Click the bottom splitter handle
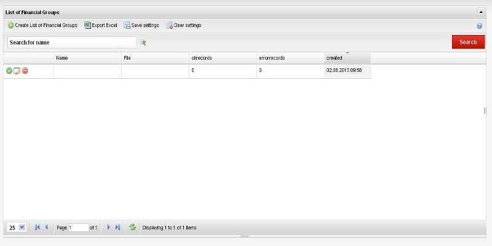The image size is (492, 246). tap(245, 236)
